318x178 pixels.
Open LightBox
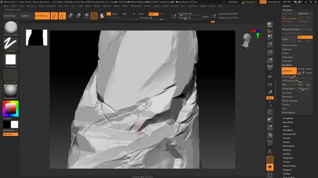pyautogui.click(x=25, y=16)
